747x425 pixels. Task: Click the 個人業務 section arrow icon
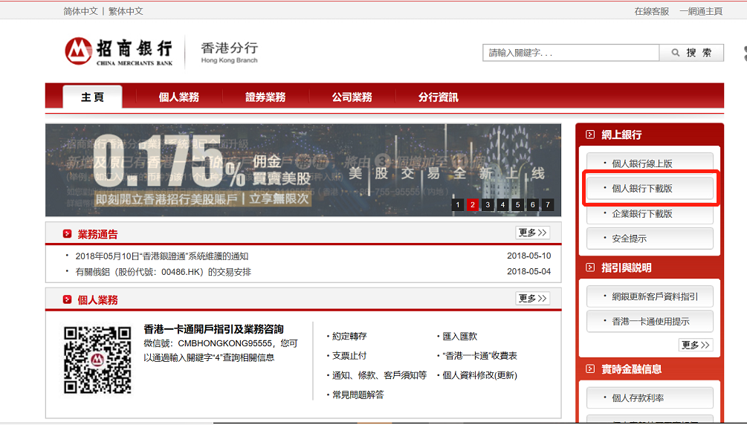pyautogui.click(x=67, y=299)
